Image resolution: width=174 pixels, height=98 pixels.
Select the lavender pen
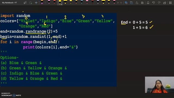click(98, 2)
